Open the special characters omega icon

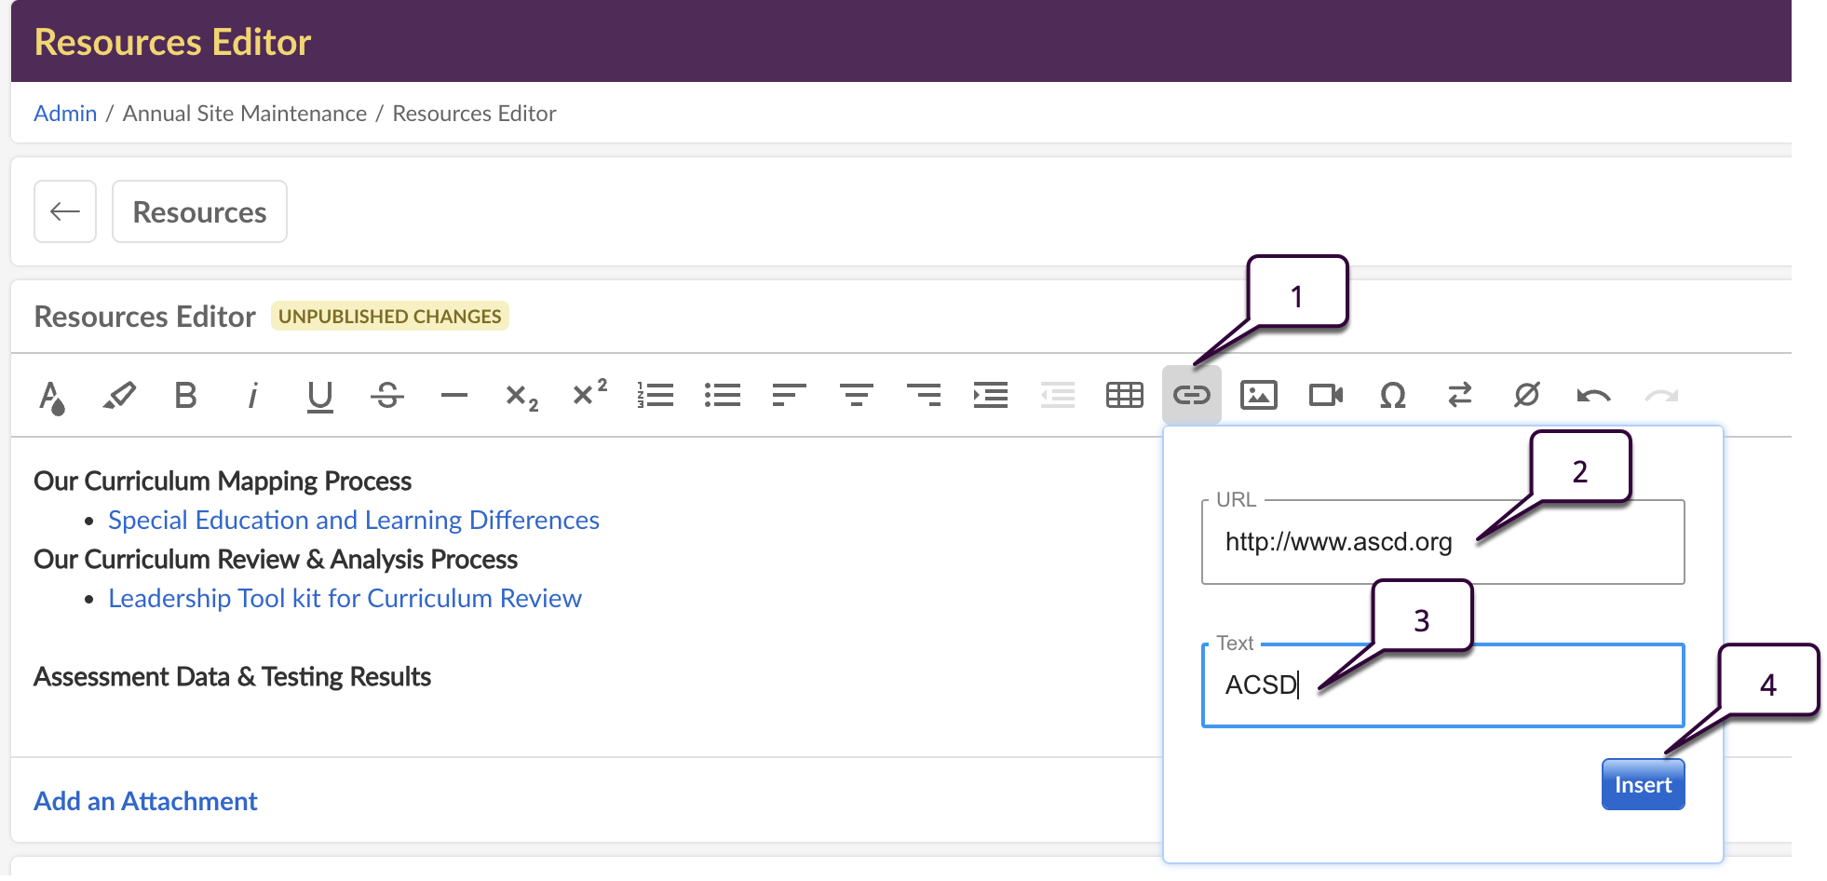tap(1392, 396)
